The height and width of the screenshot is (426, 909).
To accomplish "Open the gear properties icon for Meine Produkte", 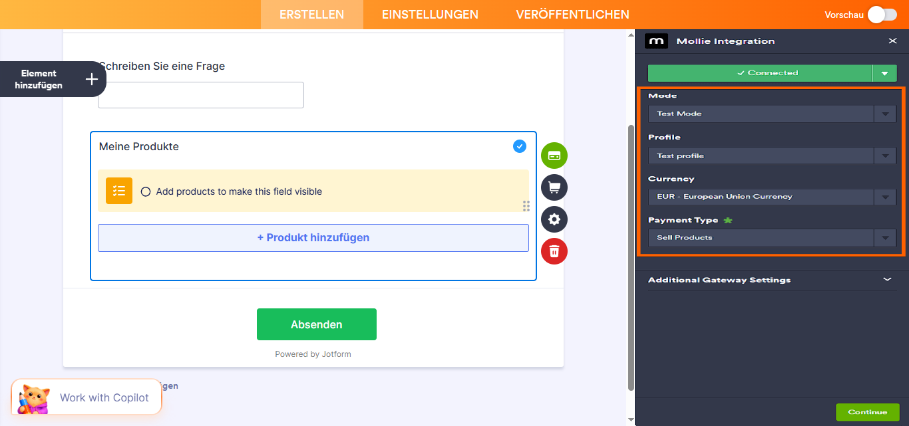I will pos(554,219).
